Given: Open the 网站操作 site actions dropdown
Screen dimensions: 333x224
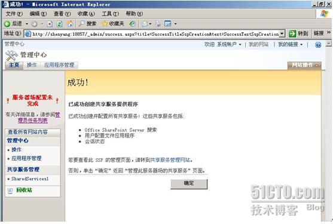Looking at the screenshot, I should coord(304,65).
